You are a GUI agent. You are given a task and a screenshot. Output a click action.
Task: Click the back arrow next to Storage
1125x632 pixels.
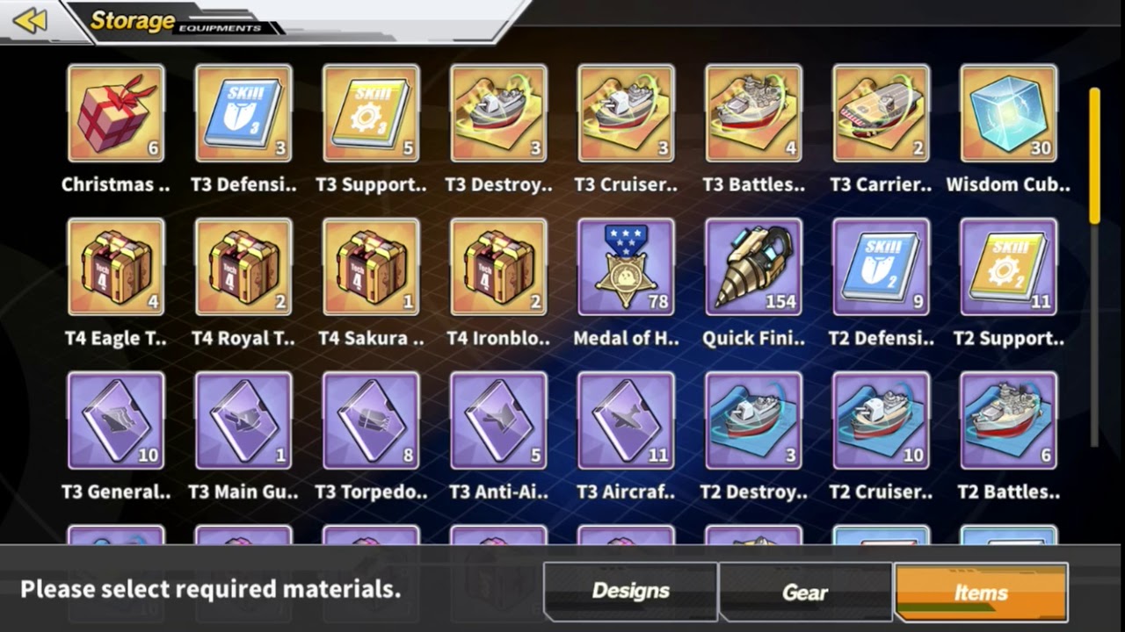click(30, 19)
